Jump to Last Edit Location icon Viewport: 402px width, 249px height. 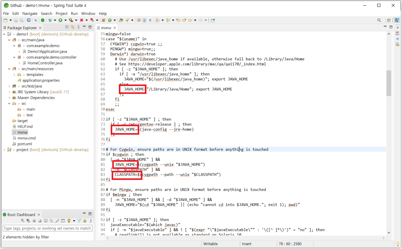(x=178, y=20)
